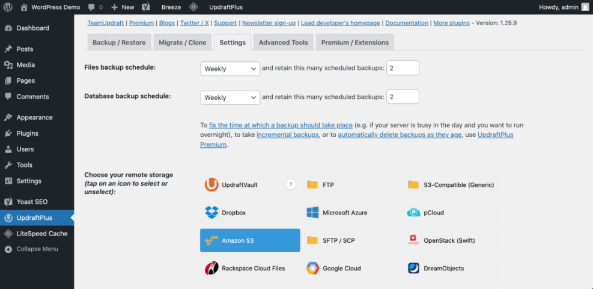593x289 pixels.
Task: Click the Appearance brush icon
Action: (8, 117)
